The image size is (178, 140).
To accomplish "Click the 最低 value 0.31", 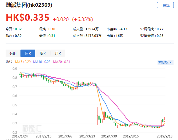I will pos(52,36).
